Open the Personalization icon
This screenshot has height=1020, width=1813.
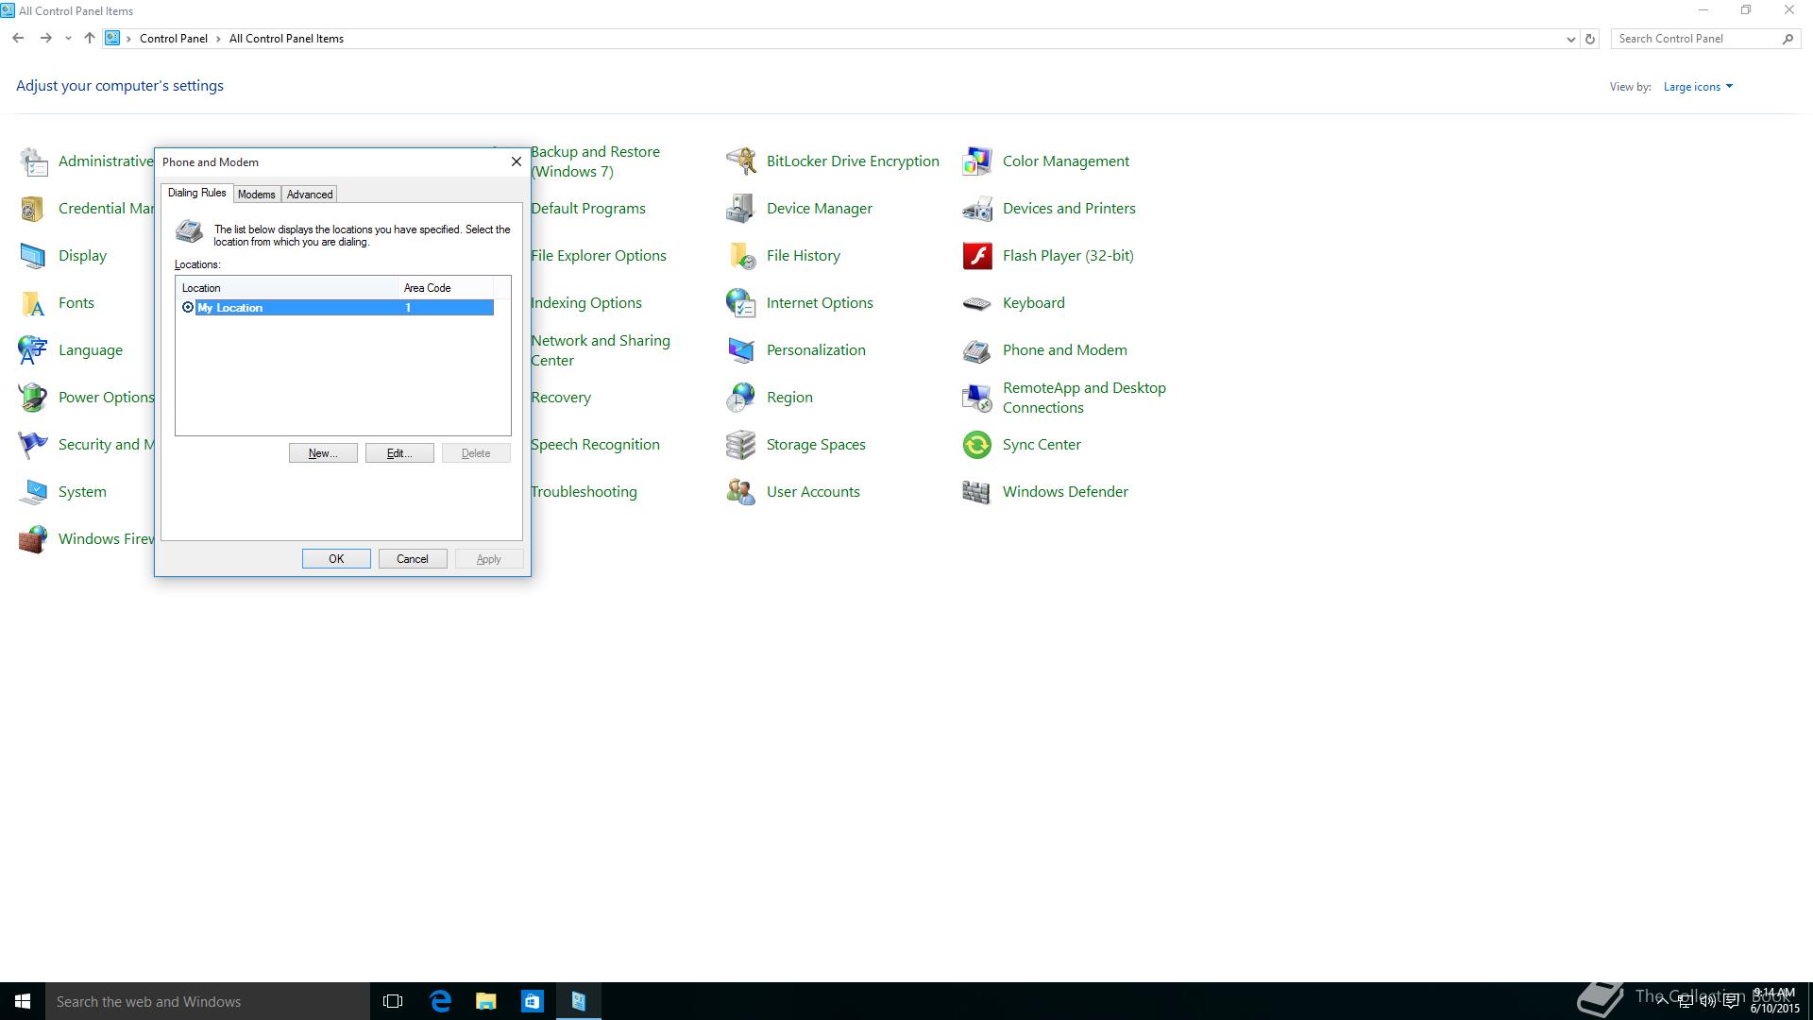tap(741, 350)
